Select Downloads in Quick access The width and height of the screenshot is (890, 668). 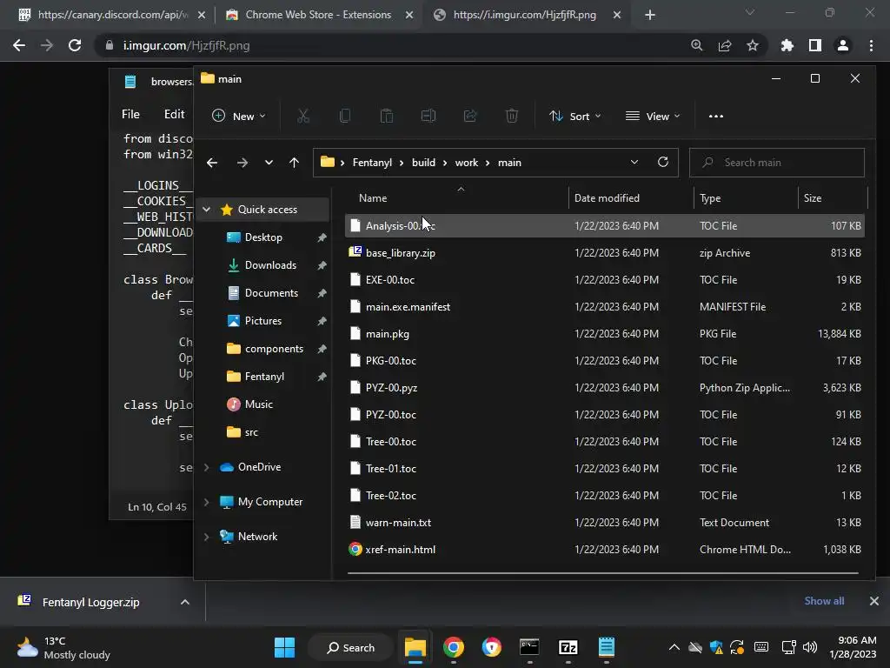[x=270, y=265]
